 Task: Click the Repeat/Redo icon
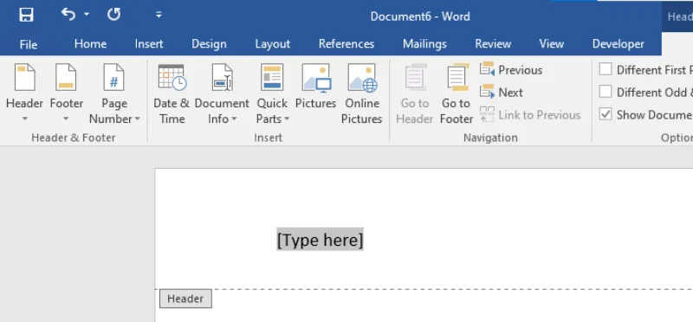click(x=114, y=15)
